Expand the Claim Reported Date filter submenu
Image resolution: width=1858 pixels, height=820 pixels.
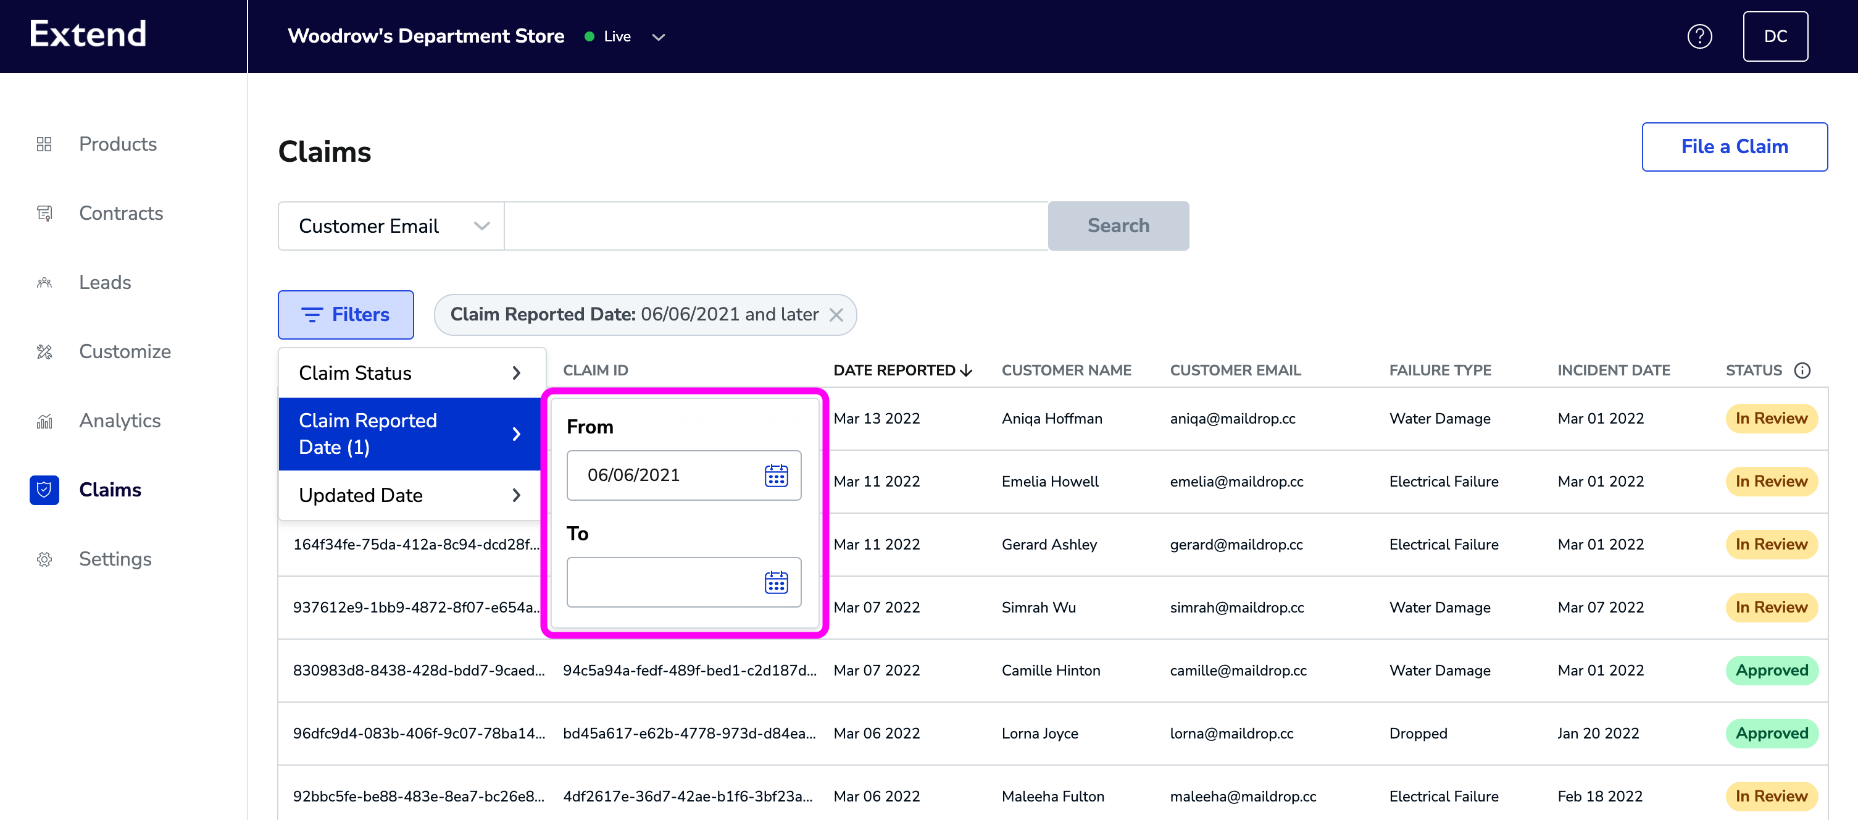[410, 433]
